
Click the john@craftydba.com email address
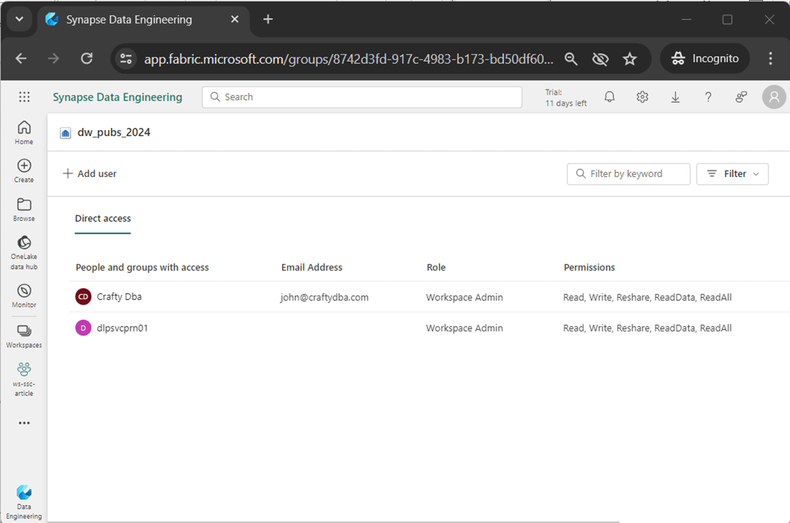[324, 298]
